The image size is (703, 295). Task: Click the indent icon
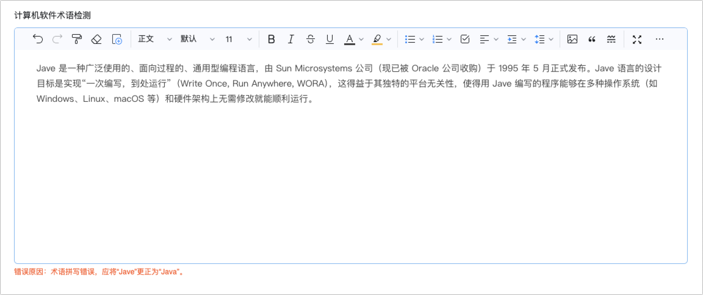click(511, 39)
